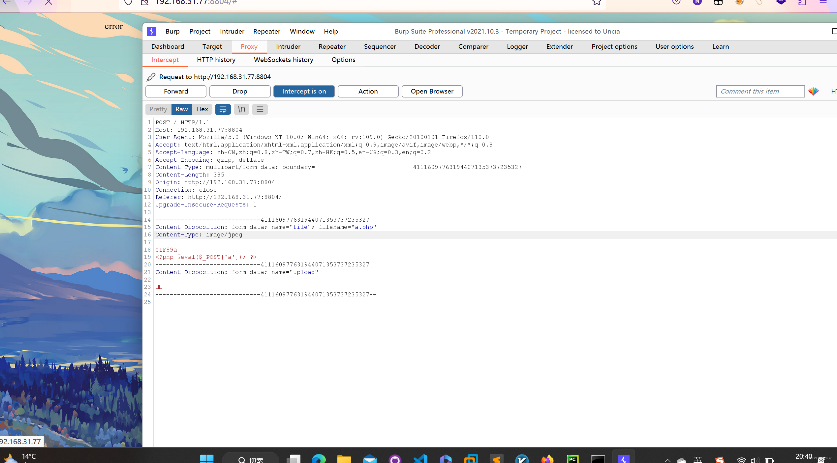Click the Referer header line

click(219, 197)
